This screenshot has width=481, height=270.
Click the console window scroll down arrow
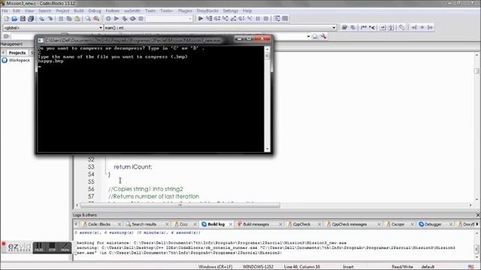click(268, 149)
